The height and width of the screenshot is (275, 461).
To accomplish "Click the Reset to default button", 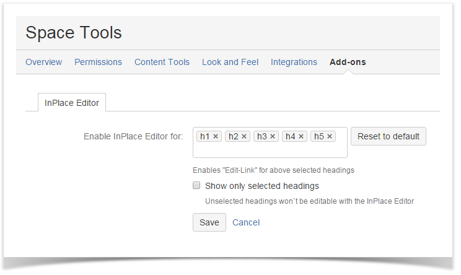I will 389,136.
